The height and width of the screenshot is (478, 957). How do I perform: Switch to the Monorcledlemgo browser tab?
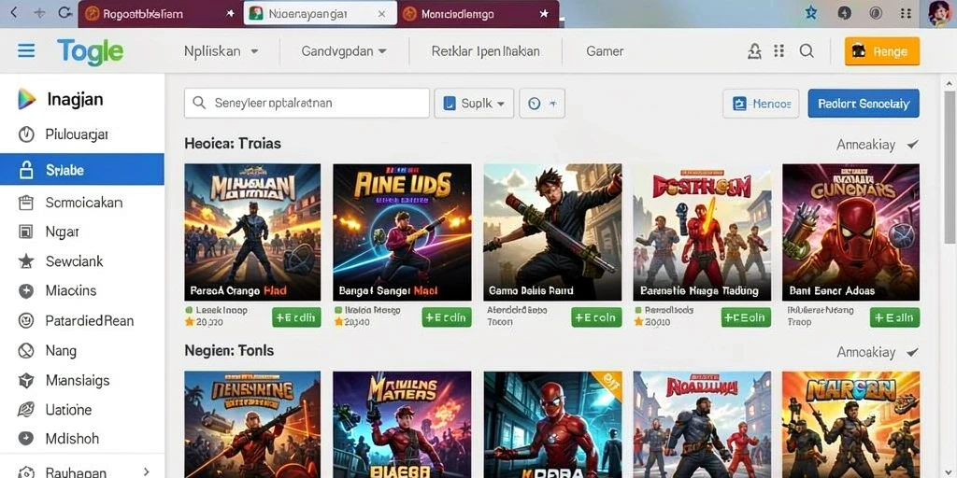pos(478,13)
